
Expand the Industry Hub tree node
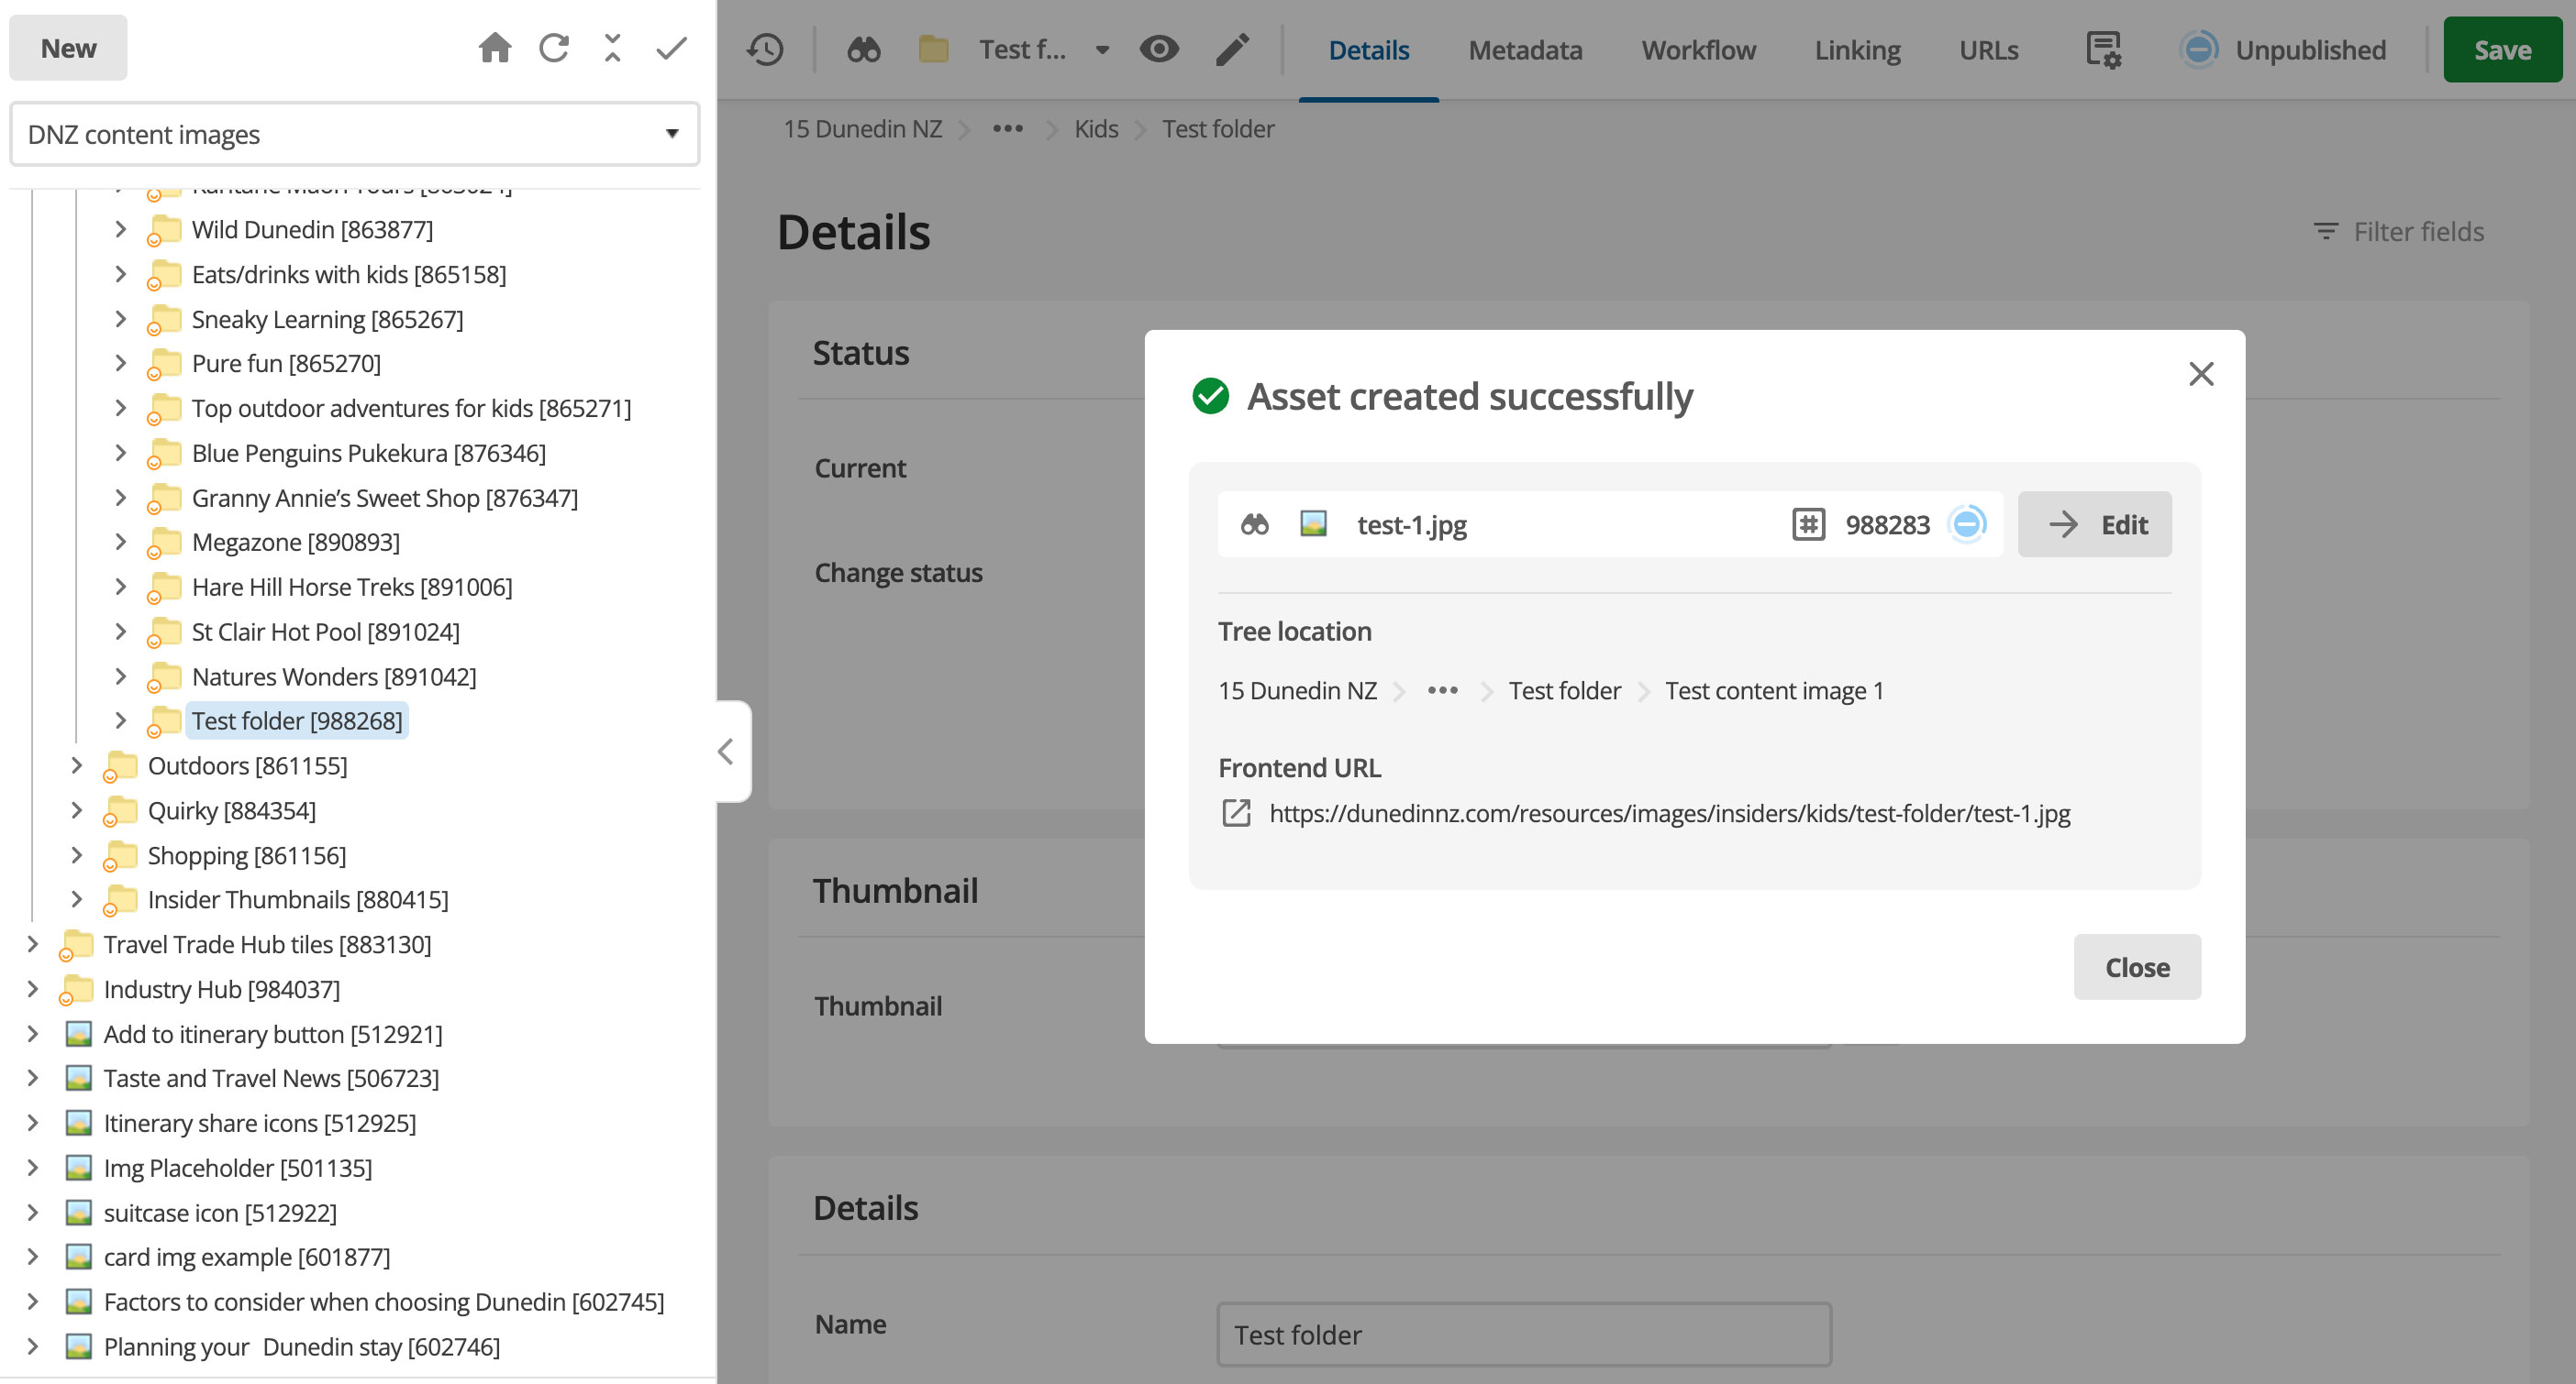pos(32,989)
